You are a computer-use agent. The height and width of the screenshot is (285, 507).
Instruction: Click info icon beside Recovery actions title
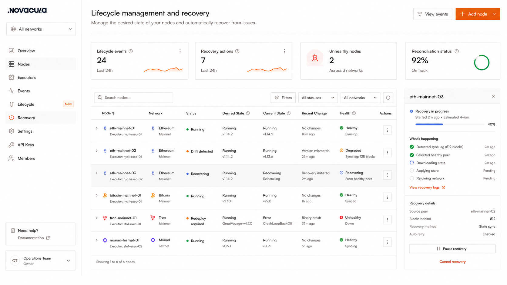237,51
